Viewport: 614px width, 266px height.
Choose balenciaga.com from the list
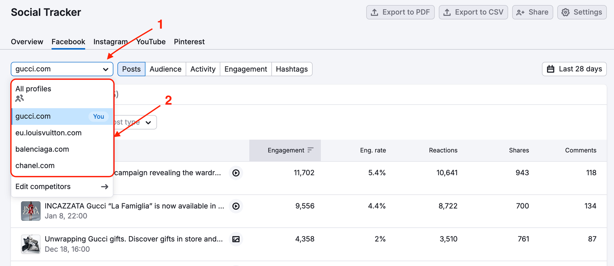[62, 149]
